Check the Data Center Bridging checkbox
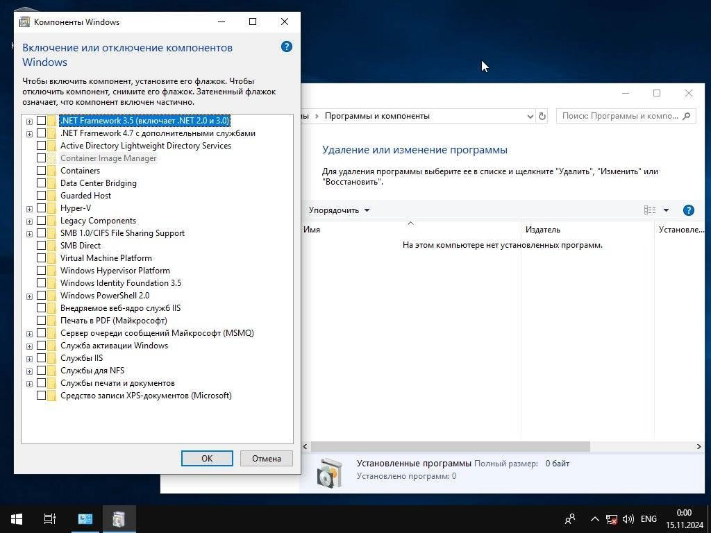 tap(41, 183)
